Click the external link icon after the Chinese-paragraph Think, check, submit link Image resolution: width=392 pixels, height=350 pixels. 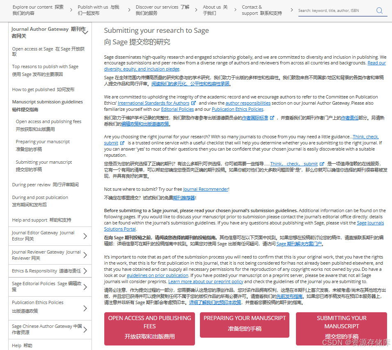pos(322,164)
